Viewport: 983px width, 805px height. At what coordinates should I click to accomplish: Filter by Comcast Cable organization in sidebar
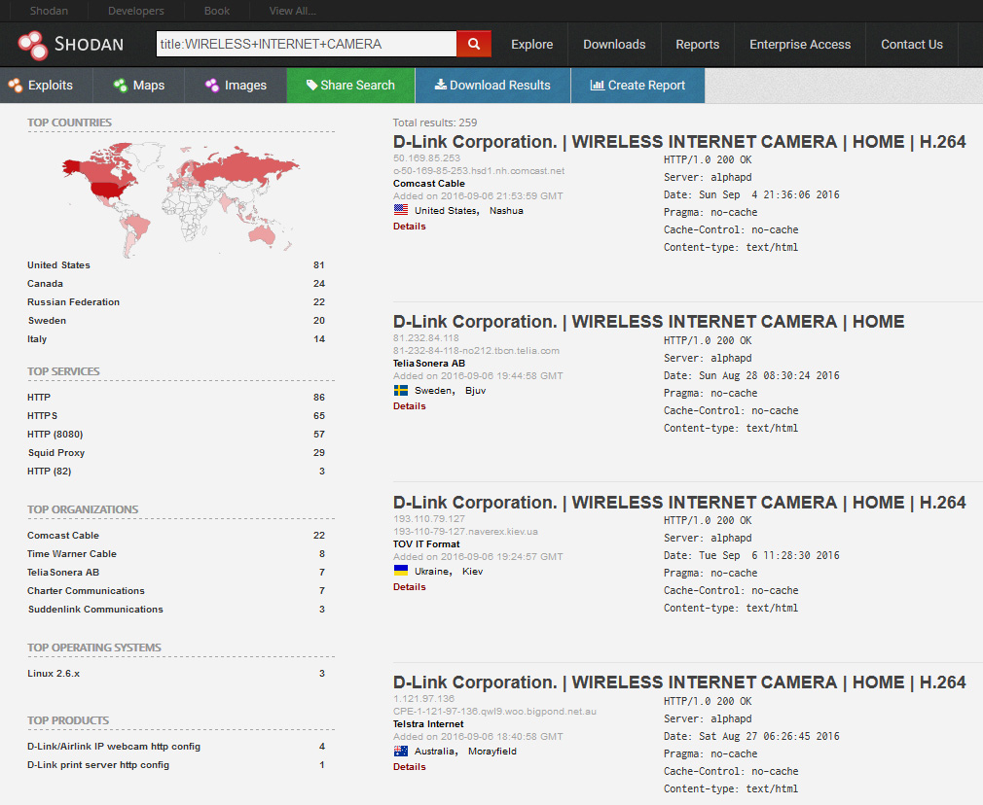pos(63,535)
